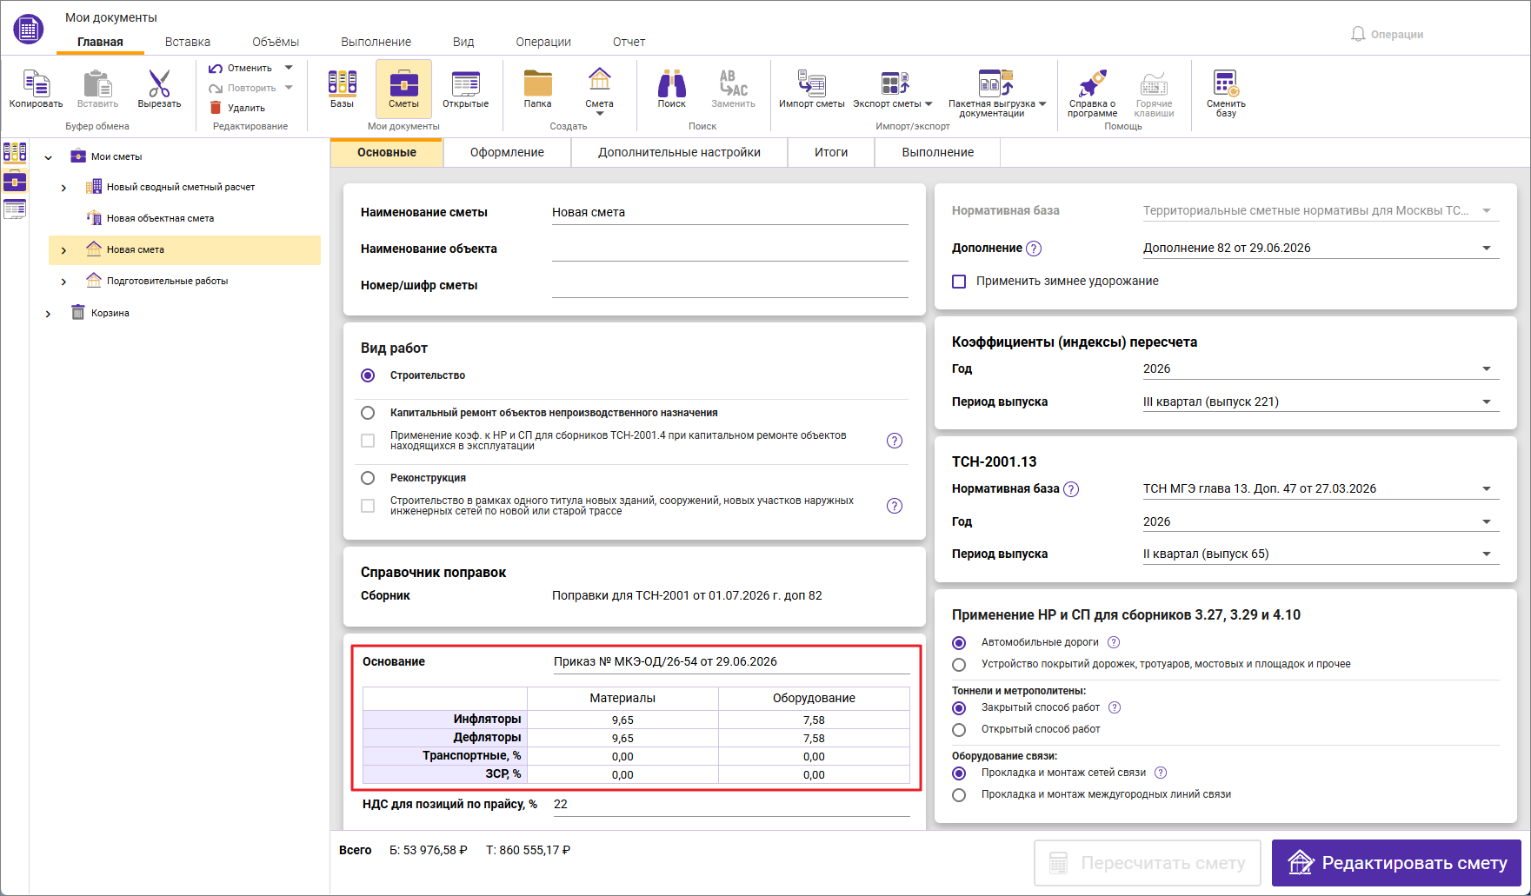Open II квартал (выпуск 65) dropdown

coord(1321,554)
